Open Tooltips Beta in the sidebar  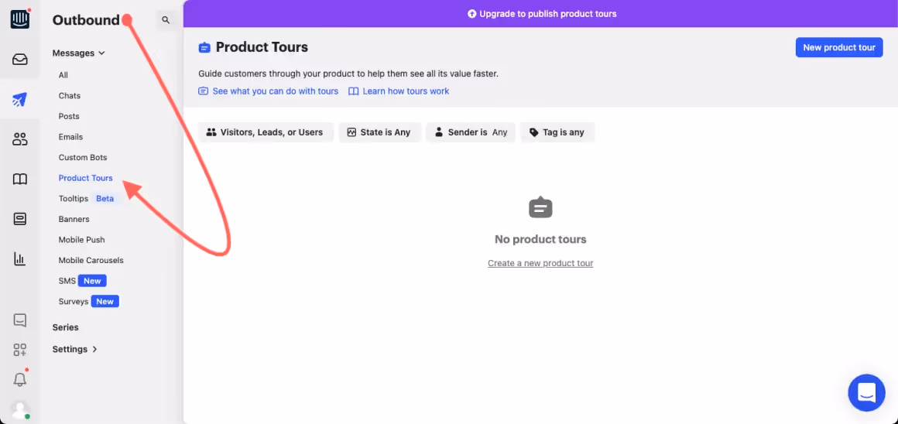[x=88, y=199]
